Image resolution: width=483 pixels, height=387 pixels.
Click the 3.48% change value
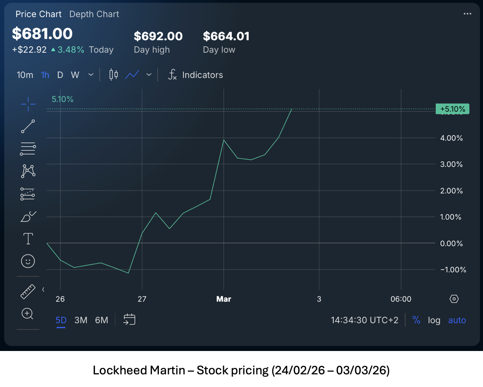click(71, 50)
